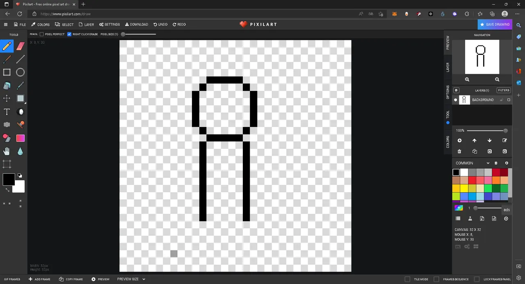Delete the layer with trash icon

coord(459,152)
